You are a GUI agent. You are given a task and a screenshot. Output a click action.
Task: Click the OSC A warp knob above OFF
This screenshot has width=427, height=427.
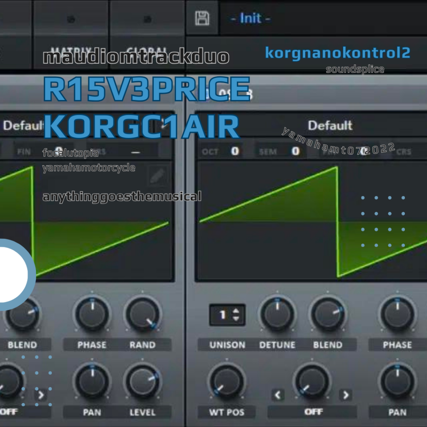pyautogui.click(x=8, y=382)
